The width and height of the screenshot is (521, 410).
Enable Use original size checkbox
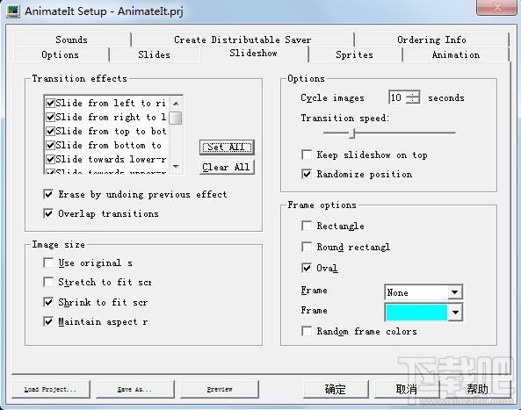click(48, 263)
